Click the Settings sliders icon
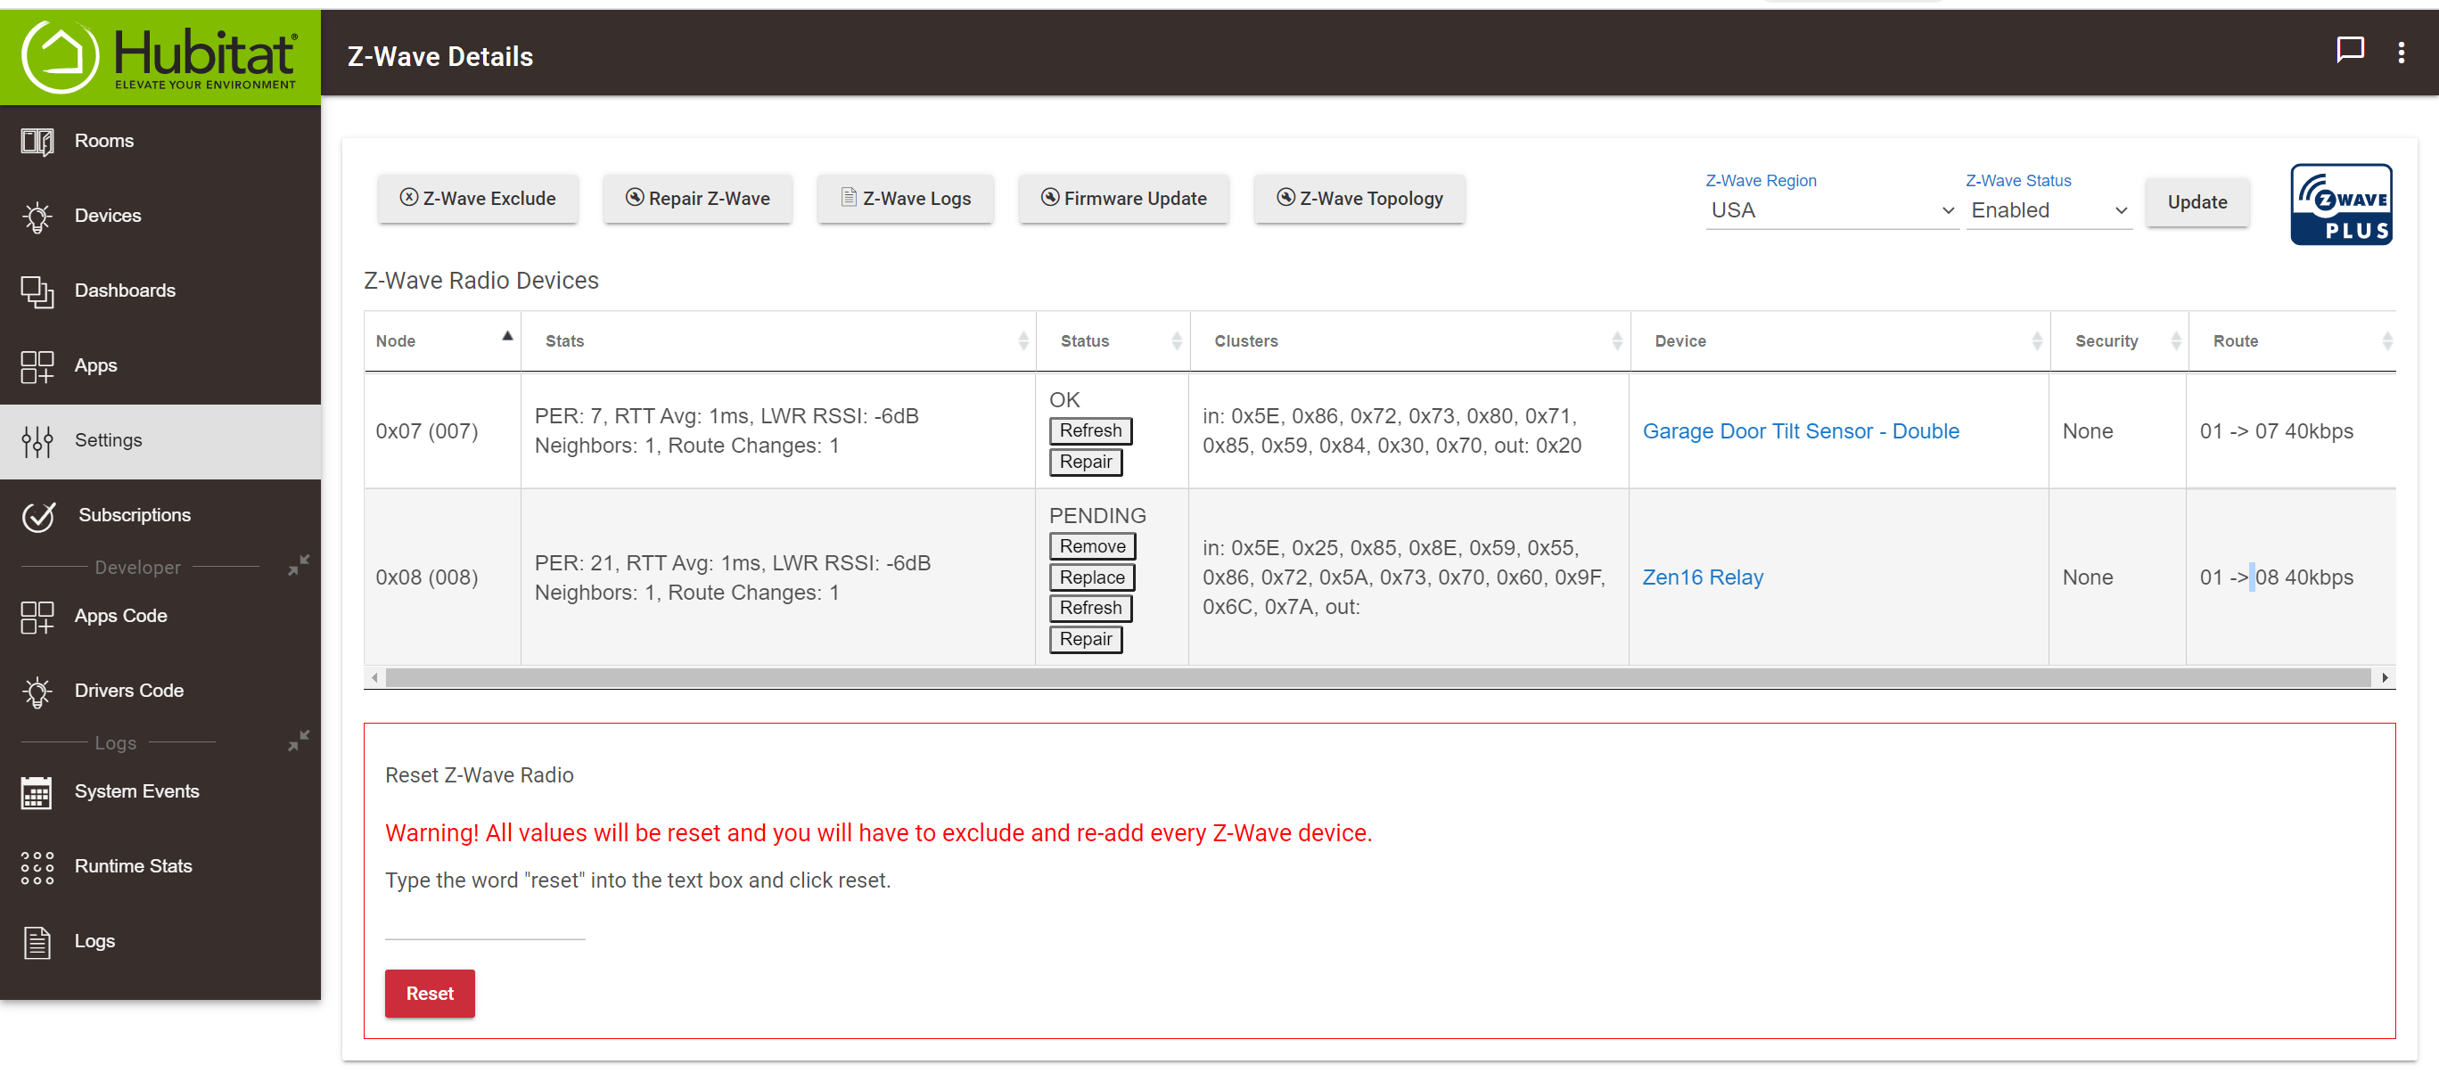Screen dimensions: 2439x1089 click(x=37, y=440)
